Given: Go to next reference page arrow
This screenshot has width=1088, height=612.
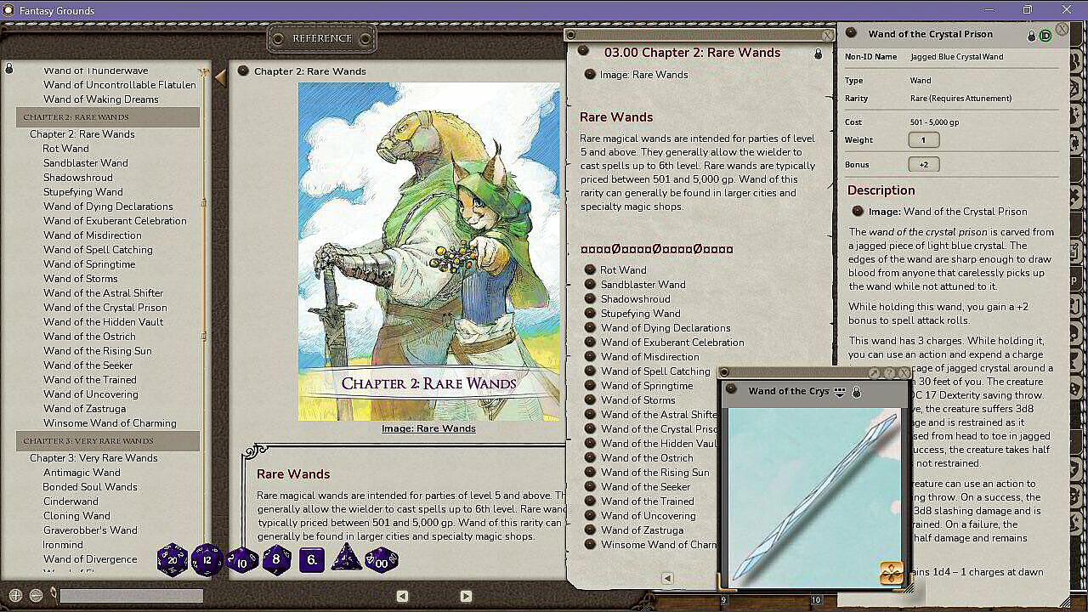Looking at the screenshot, I should (x=466, y=596).
